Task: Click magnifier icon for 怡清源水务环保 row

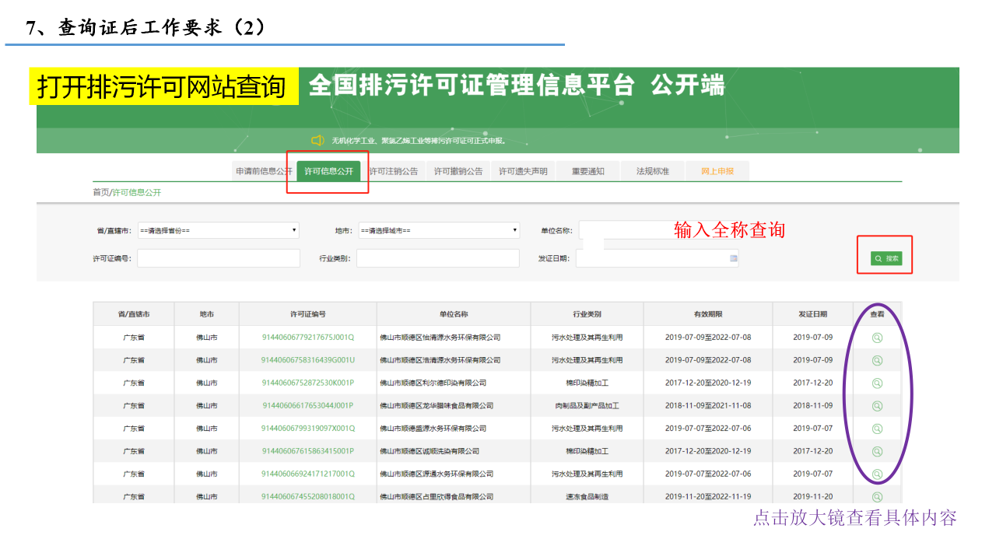Action: coord(877,338)
